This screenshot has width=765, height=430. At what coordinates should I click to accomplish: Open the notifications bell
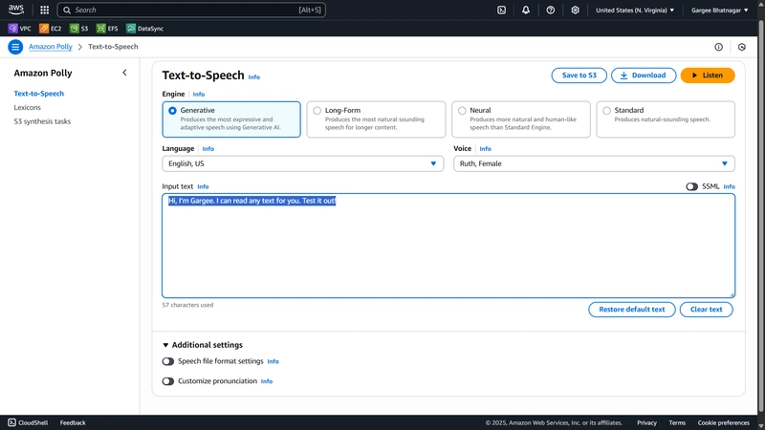click(525, 10)
